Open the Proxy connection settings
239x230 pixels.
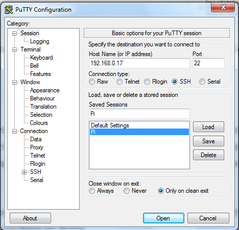(37, 147)
